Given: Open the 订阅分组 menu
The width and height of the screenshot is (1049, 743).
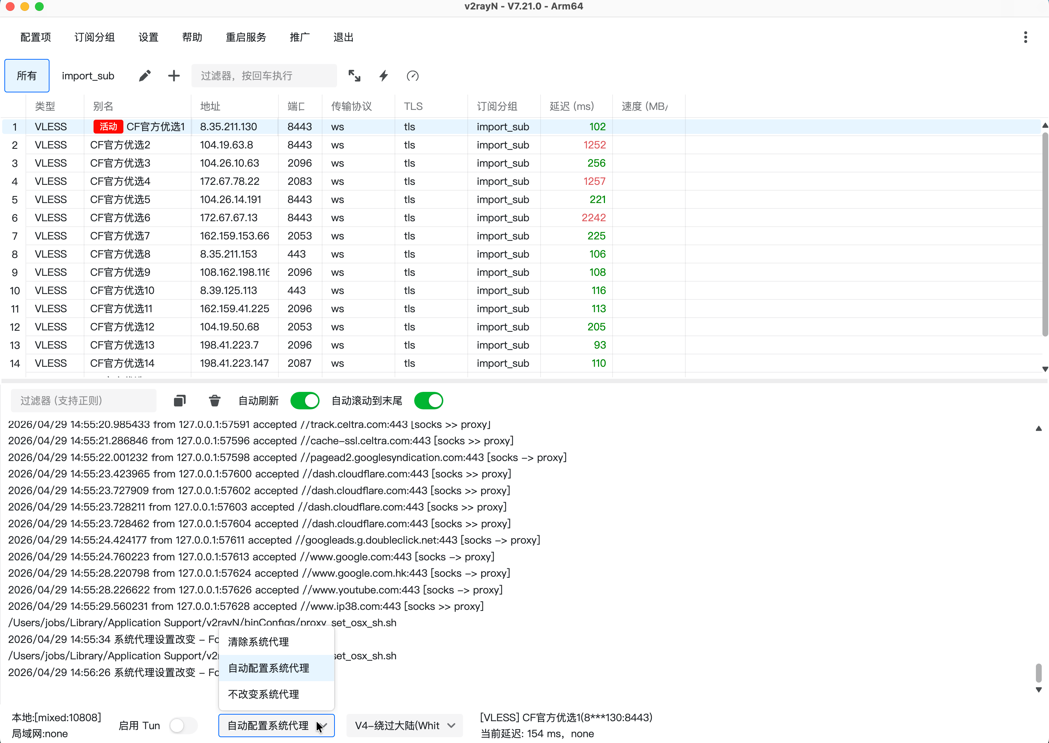Looking at the screenshot, I should click(x=95, y=37).
